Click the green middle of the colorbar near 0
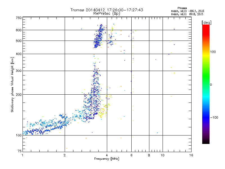225x169 pixels. pos(206,84)
